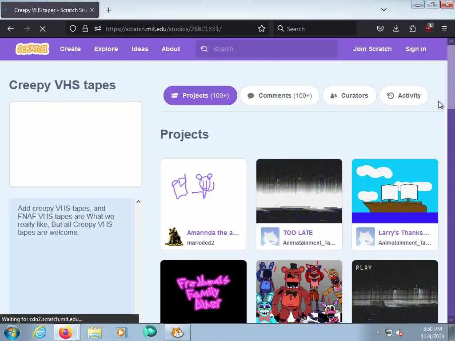Viewport: 455px width, 341px height.
Task: Open the Amannda the a... project title
Action: point(213,233)
